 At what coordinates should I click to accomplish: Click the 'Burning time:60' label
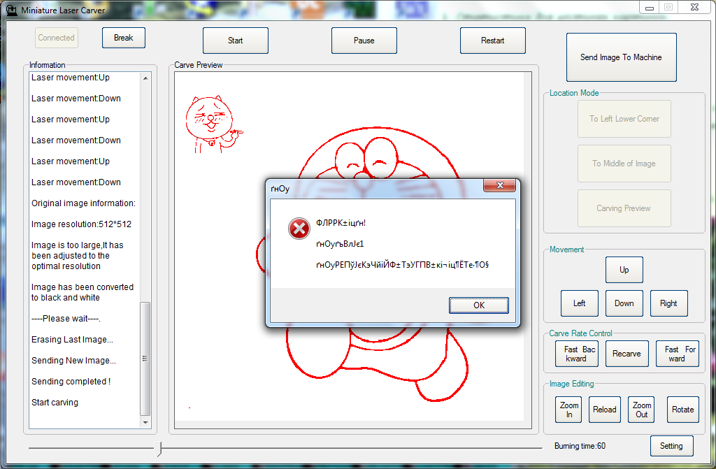tap(580, 446)
